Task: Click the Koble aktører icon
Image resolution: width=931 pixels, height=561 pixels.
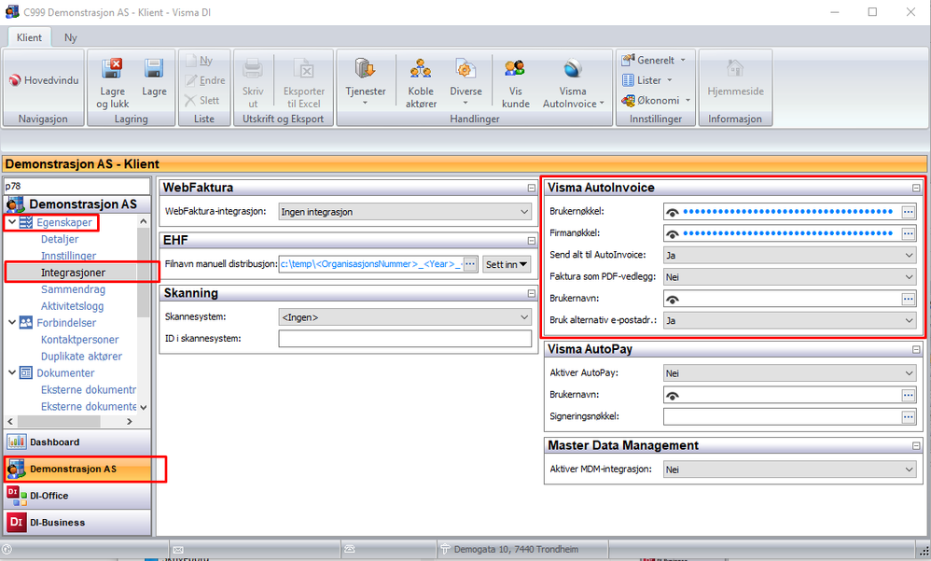Action: 421,70
